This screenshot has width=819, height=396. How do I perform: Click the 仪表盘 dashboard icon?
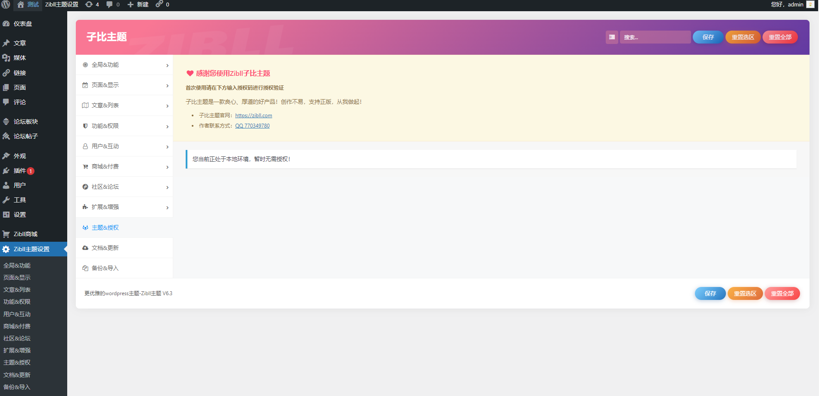6,24
